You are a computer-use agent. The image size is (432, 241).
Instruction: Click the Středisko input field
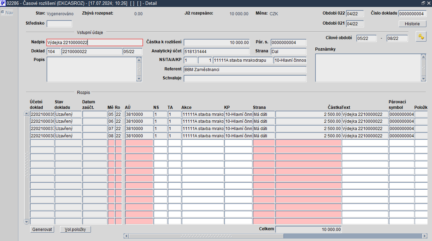coord(59,24)
